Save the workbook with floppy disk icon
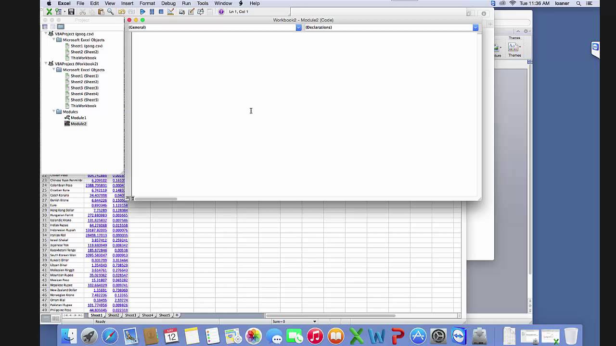This screenshot has height=346, width=616. pos(71,12)
